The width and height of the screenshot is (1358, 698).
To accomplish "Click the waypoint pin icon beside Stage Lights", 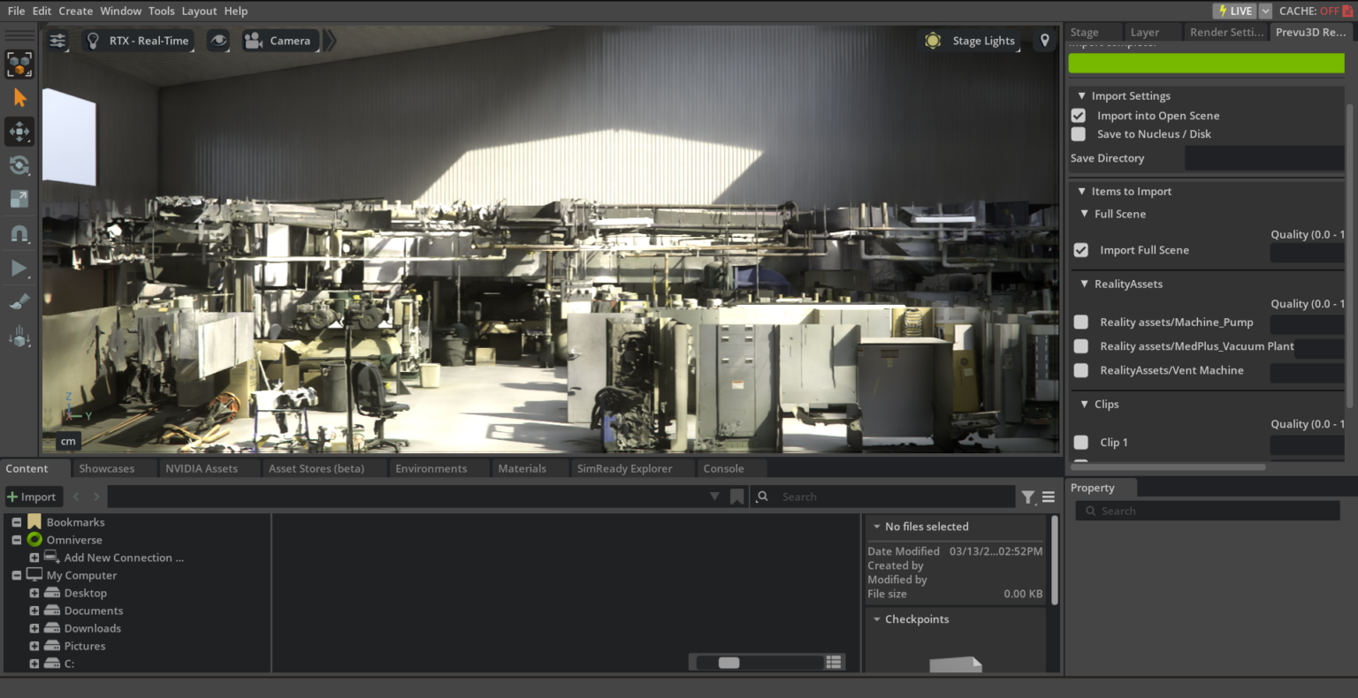I will (x=1044, y=40).
